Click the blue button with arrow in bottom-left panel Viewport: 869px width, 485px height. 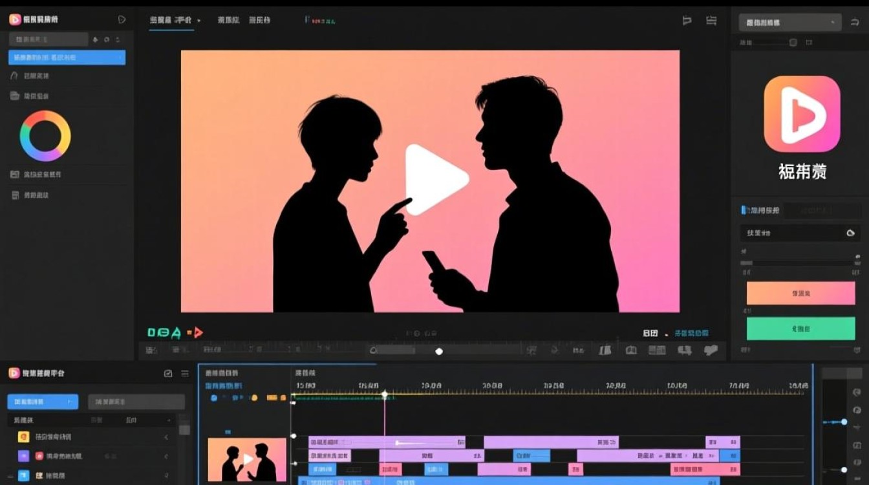[43, 402]
